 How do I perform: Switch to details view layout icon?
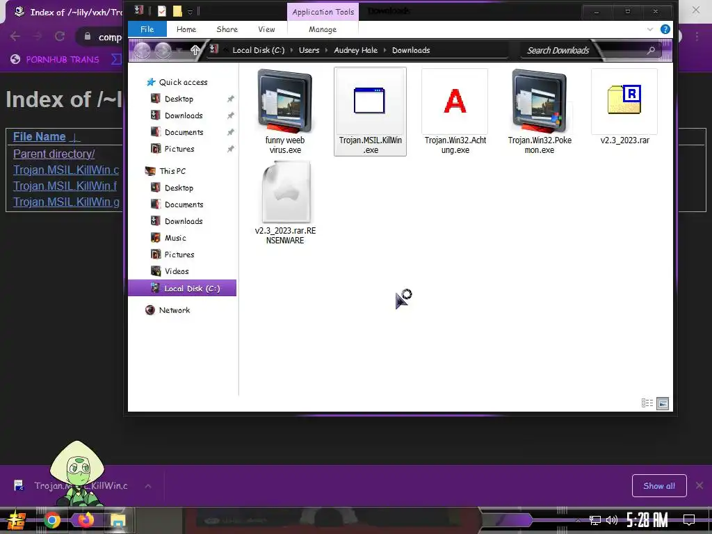coord(647,403)
